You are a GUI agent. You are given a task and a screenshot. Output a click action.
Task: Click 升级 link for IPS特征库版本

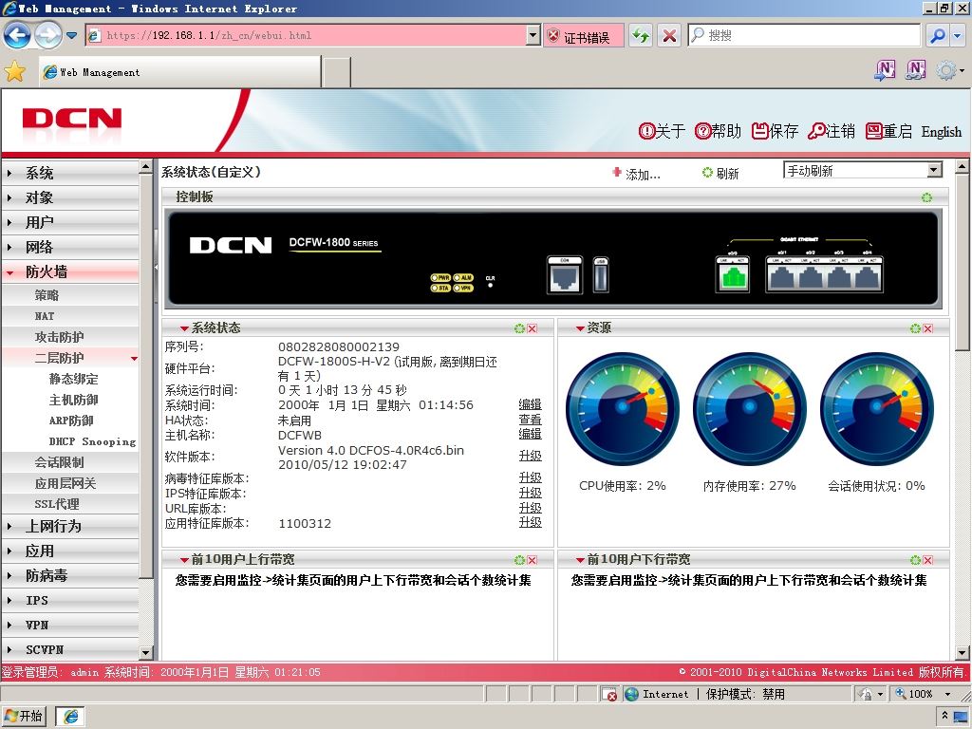(x=530, y=494)
